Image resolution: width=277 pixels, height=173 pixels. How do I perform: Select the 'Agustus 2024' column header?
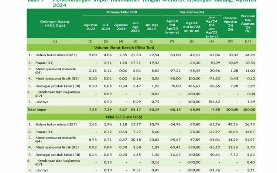point(121,27)
